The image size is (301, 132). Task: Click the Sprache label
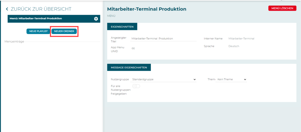(x=209, y=46)
